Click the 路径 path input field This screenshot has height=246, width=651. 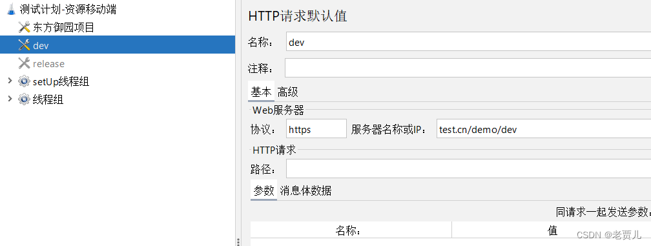tap(468, 169)
